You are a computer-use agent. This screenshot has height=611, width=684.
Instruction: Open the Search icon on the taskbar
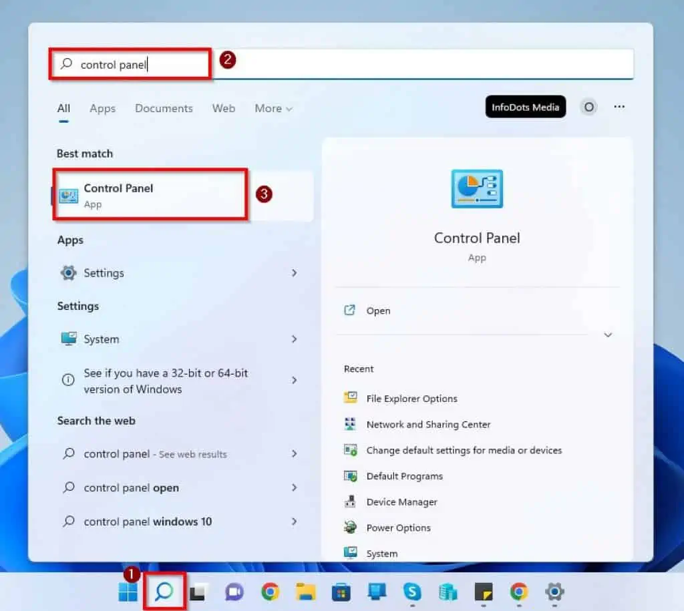point(164,592)
